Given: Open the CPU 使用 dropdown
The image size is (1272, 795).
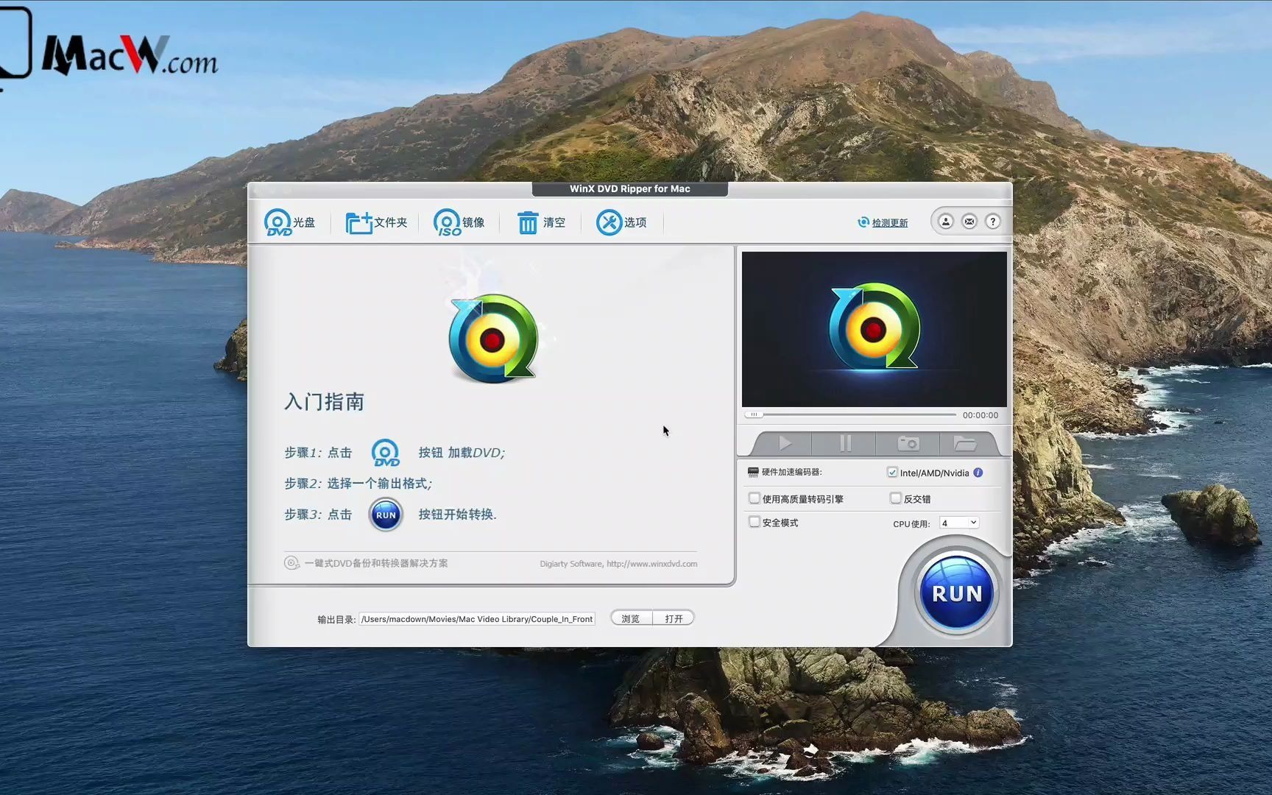Looking at the screenshot, I should 958,522.
